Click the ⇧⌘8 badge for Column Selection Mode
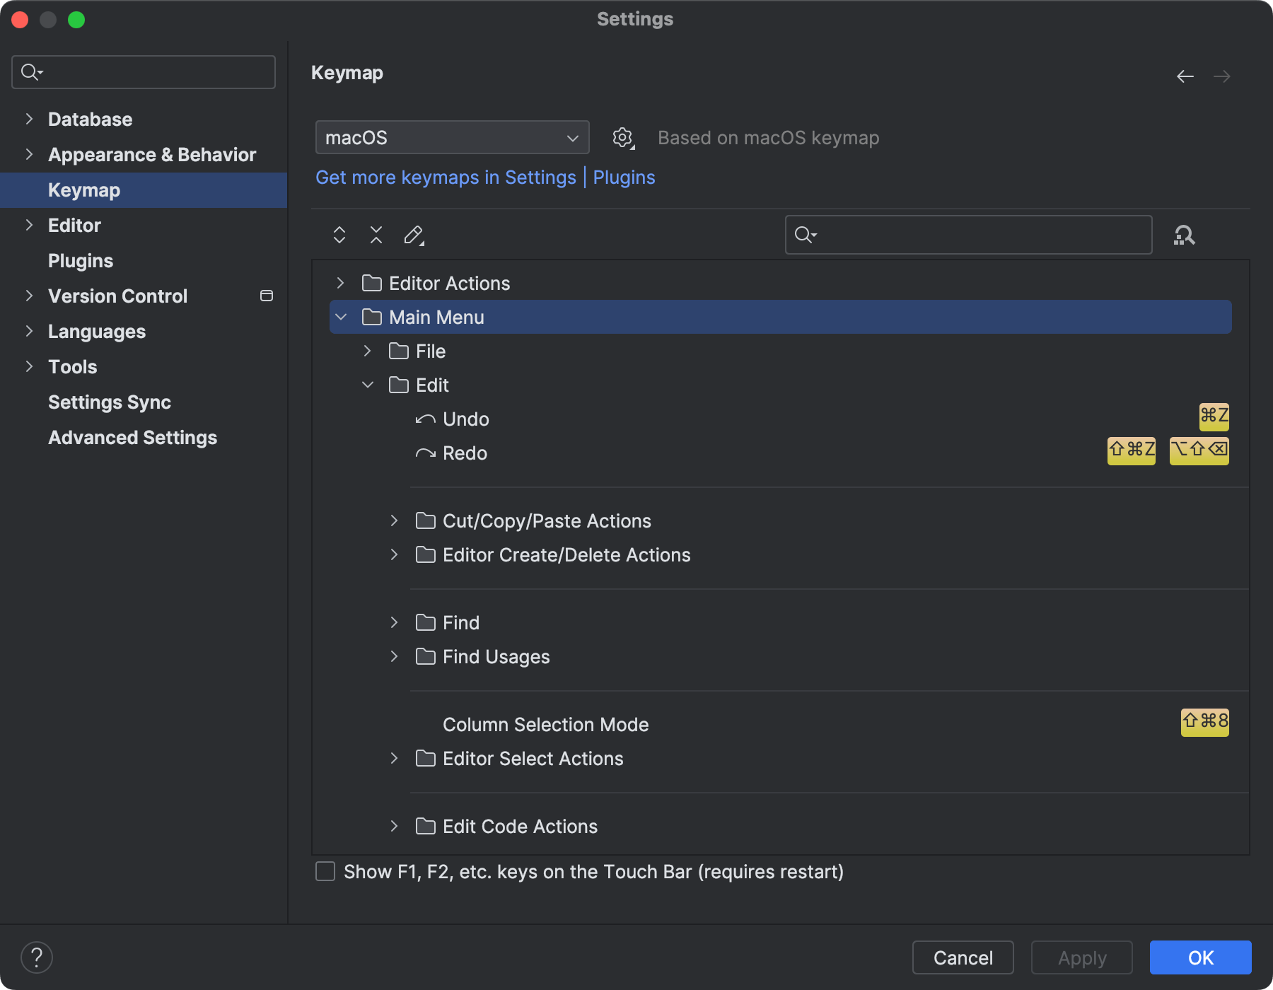1273x990 pixels. [1204, 722]
